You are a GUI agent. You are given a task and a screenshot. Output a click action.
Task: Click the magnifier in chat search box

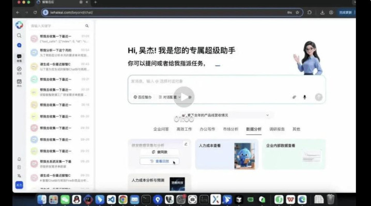(87, 26)
